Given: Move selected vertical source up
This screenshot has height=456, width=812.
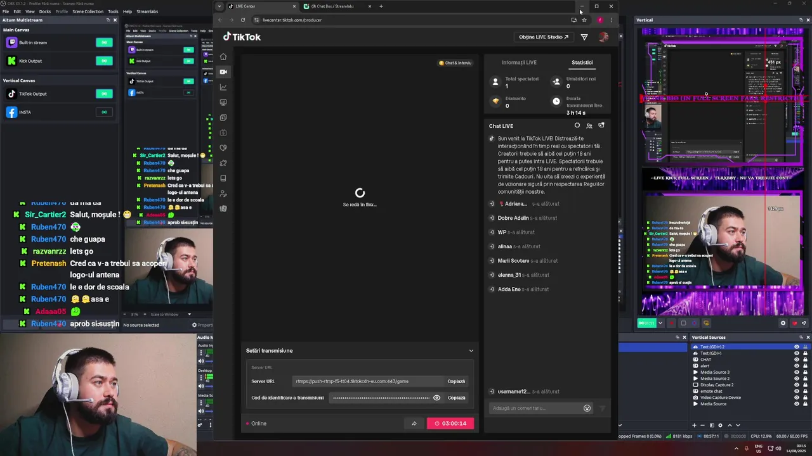Looking at the screenshot, I should tap(730, 425).
